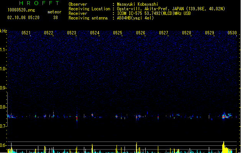Click the date stamp 02.10.06 05:20
The height and width of the screenshot is (153, 241).
click(23, 18)
